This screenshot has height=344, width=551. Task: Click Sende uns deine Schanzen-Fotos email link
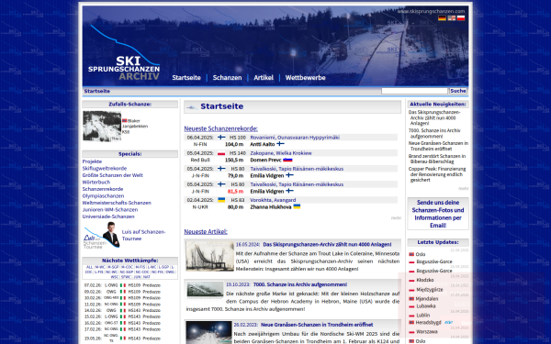click(438, 214)
